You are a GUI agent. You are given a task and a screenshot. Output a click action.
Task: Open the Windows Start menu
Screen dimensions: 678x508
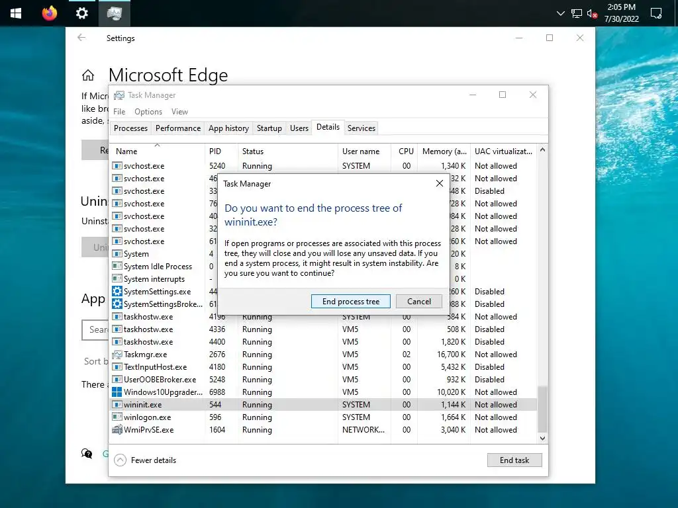click(16, 13)
